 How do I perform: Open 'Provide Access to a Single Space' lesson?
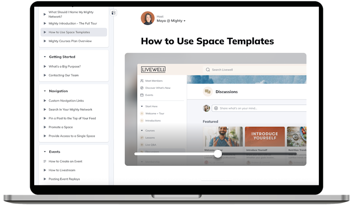[x=72, y=136]
